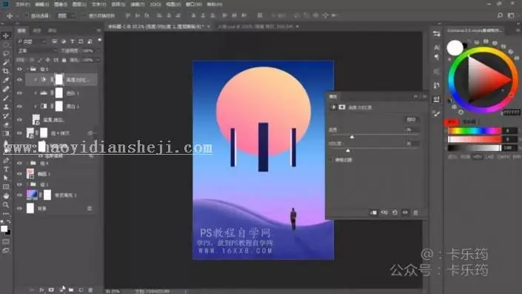Open the layer Opacity dropdown arrow
The height and width of the screenshot is (294, 522).
pos(98,50)
